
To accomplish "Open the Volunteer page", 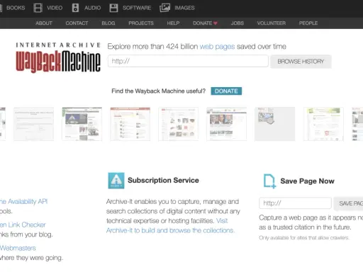I will pyautogui.click(x=272, y=23).
